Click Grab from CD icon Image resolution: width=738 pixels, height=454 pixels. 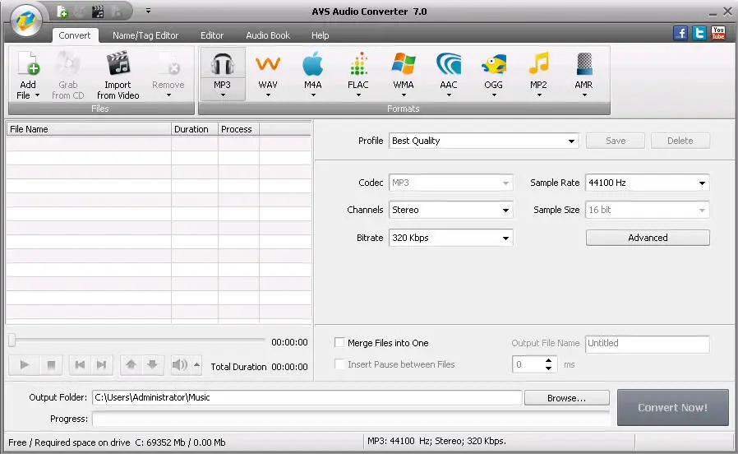67,63
